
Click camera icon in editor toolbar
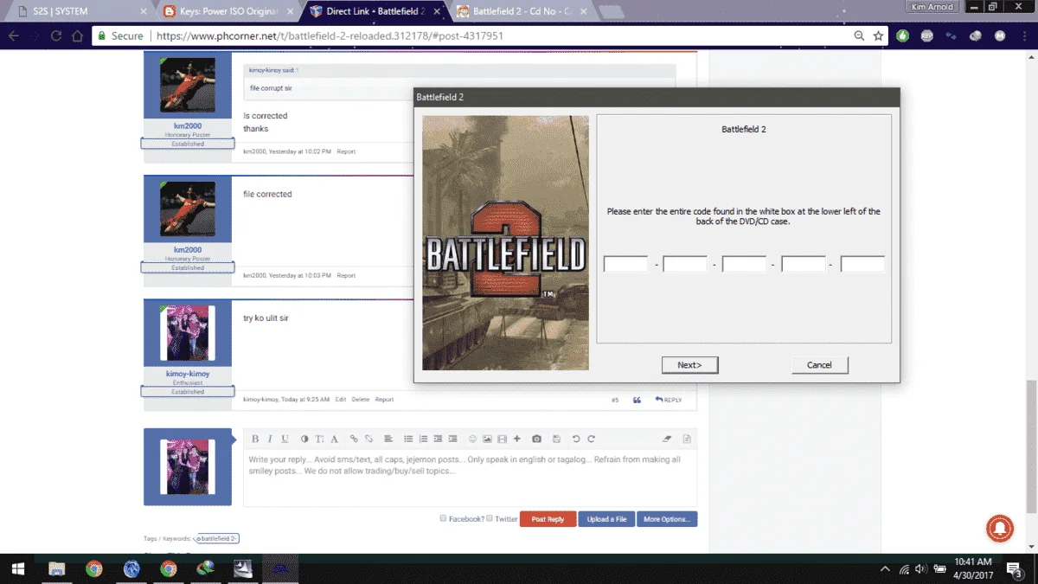[537, 440]
